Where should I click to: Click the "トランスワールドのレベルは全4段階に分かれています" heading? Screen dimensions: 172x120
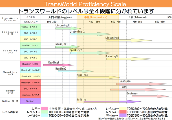86,11
